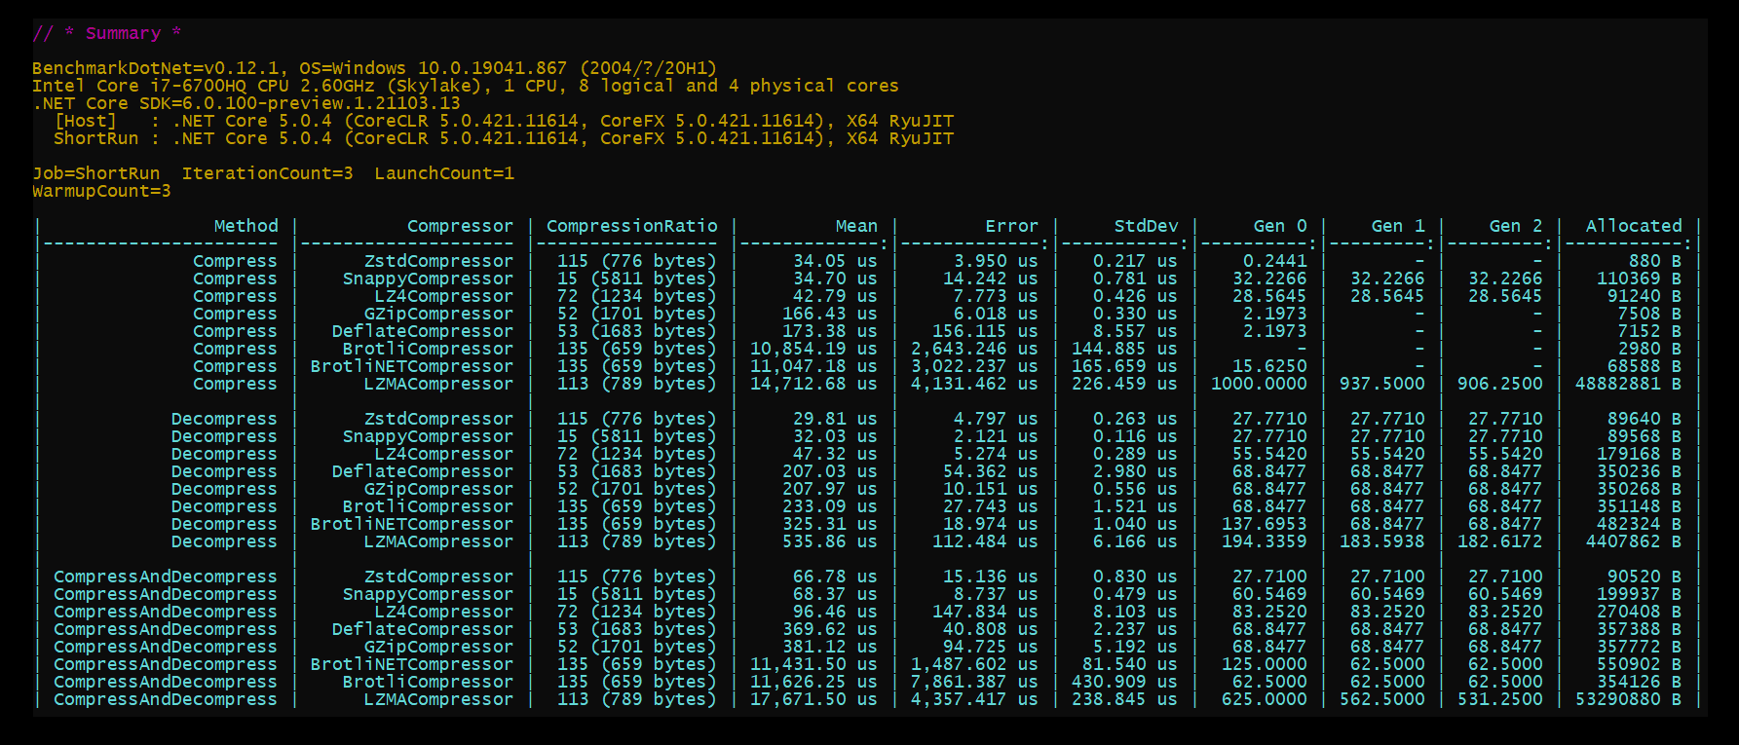The height and width of the screenshot is (745, 1739).
Task: Click allocated value '880 B'
Action: coord(1655,261)
